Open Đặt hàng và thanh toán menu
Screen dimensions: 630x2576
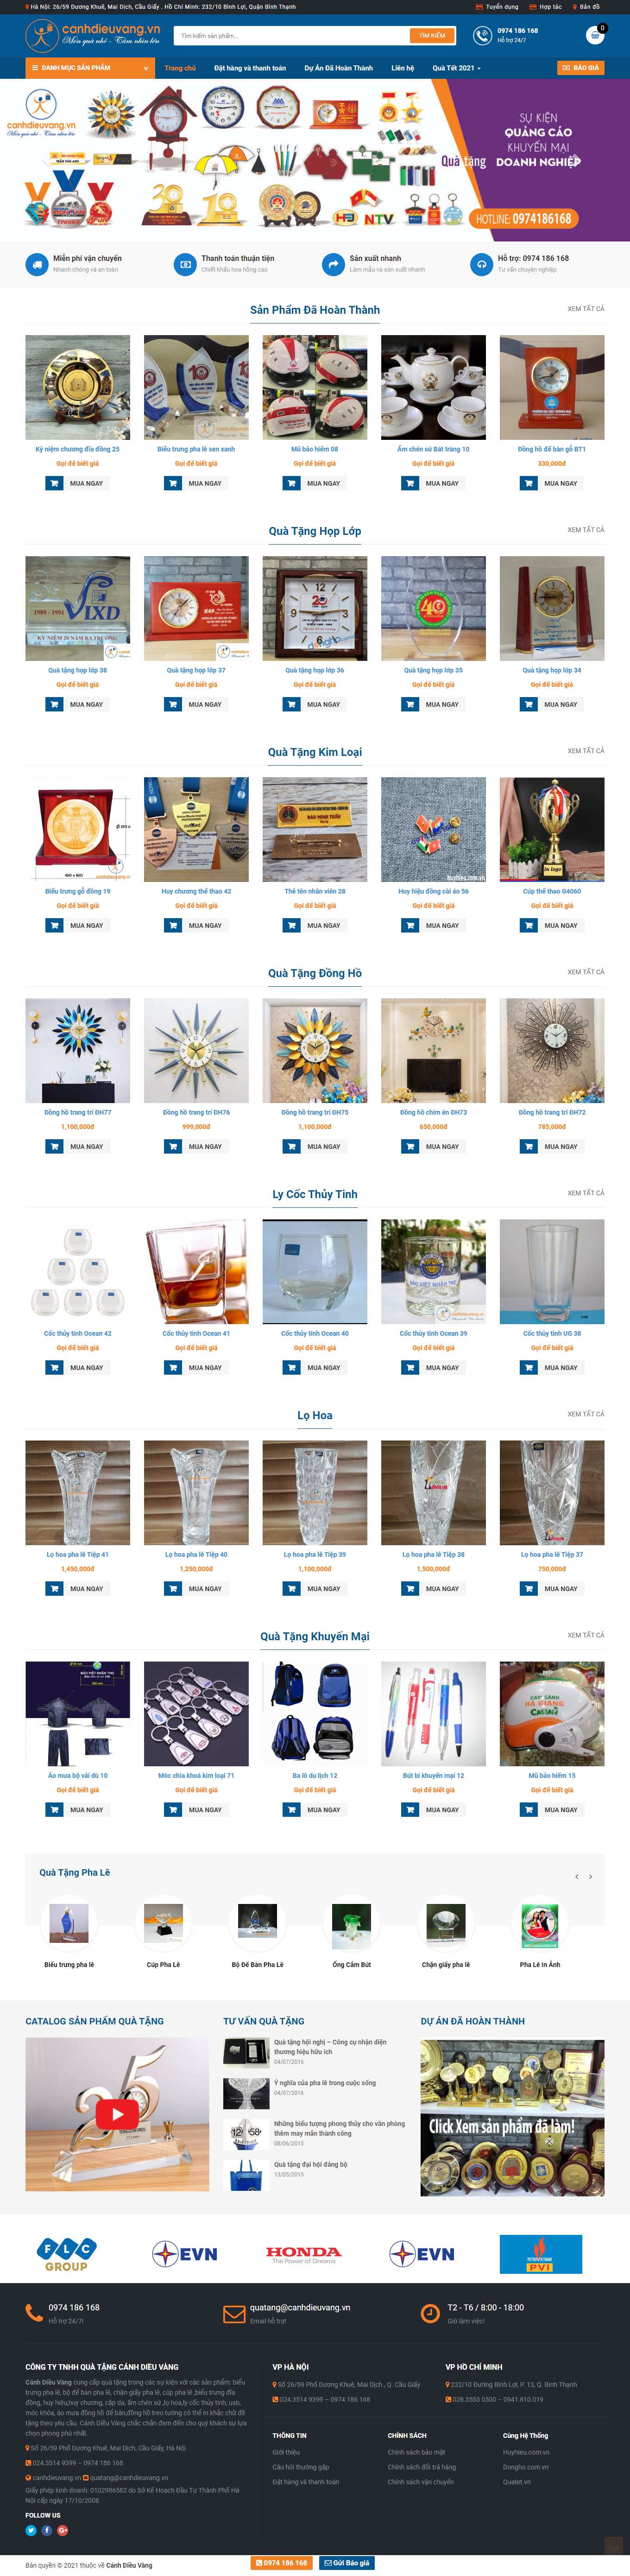pyautogui.click(x=250, y=68)
